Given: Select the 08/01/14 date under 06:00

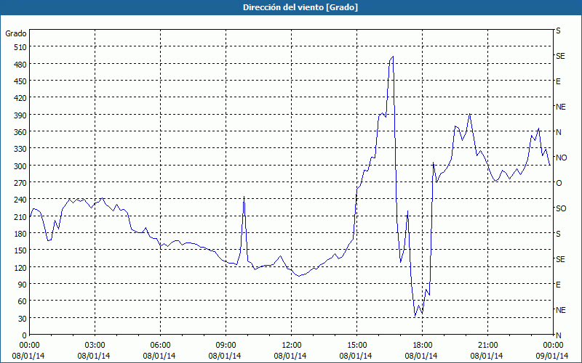Looking at the screenshot, I should click(159, 356).
